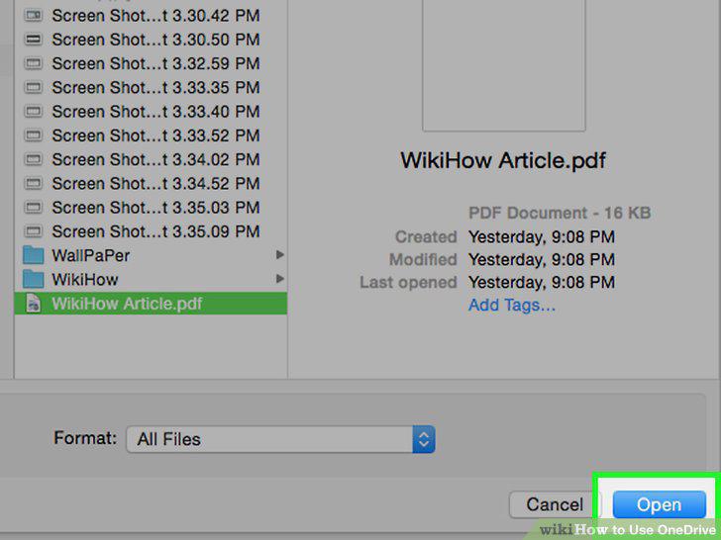Click icon of Screen Shot…t 3.34.52 PM
Viewport: 721px width, 540px height.
tap(33, 183)
